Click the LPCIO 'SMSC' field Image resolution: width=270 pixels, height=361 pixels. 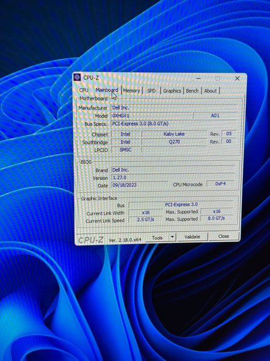tap(125, 150)
